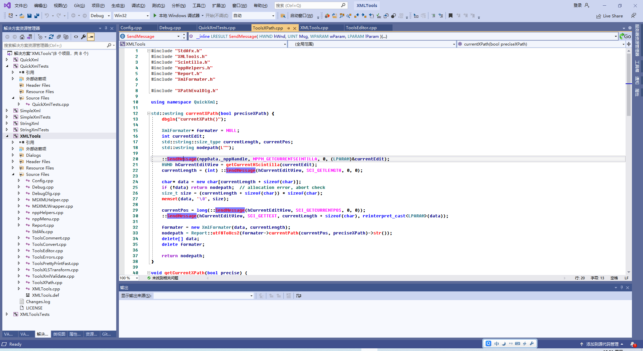Screen dimensions: 643x351
Task: Open Solution Explorer Properties wrench icon
Action: pos(83,37)
